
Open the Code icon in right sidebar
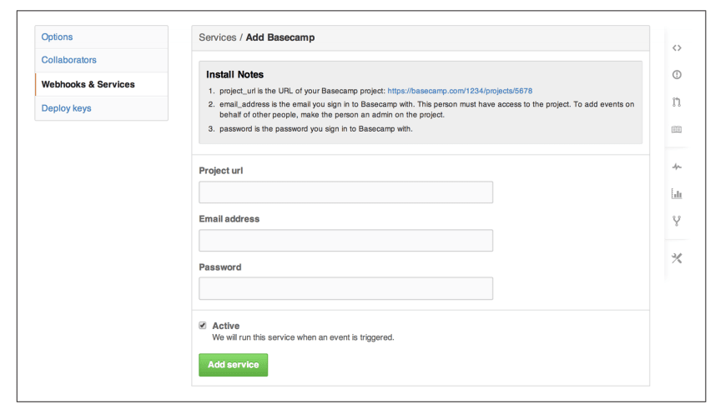(x=677, y=48)
